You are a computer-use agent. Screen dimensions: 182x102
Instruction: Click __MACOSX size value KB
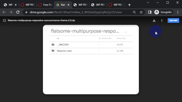click(x=120, y=45)
